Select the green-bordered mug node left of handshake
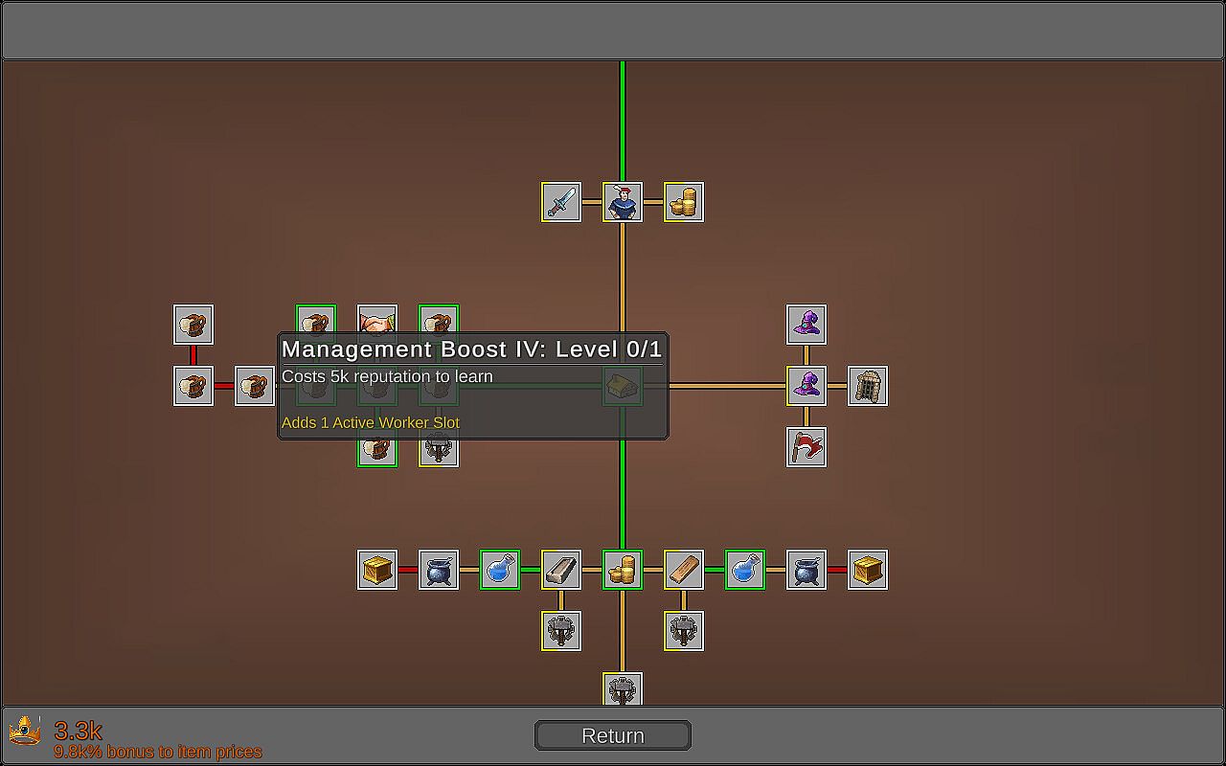 316,320
